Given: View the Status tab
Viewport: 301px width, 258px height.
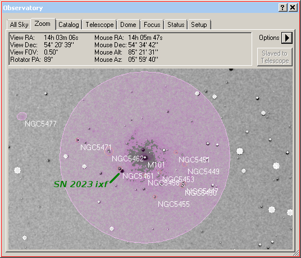Looking at the screenshot, I should (176, 25).
